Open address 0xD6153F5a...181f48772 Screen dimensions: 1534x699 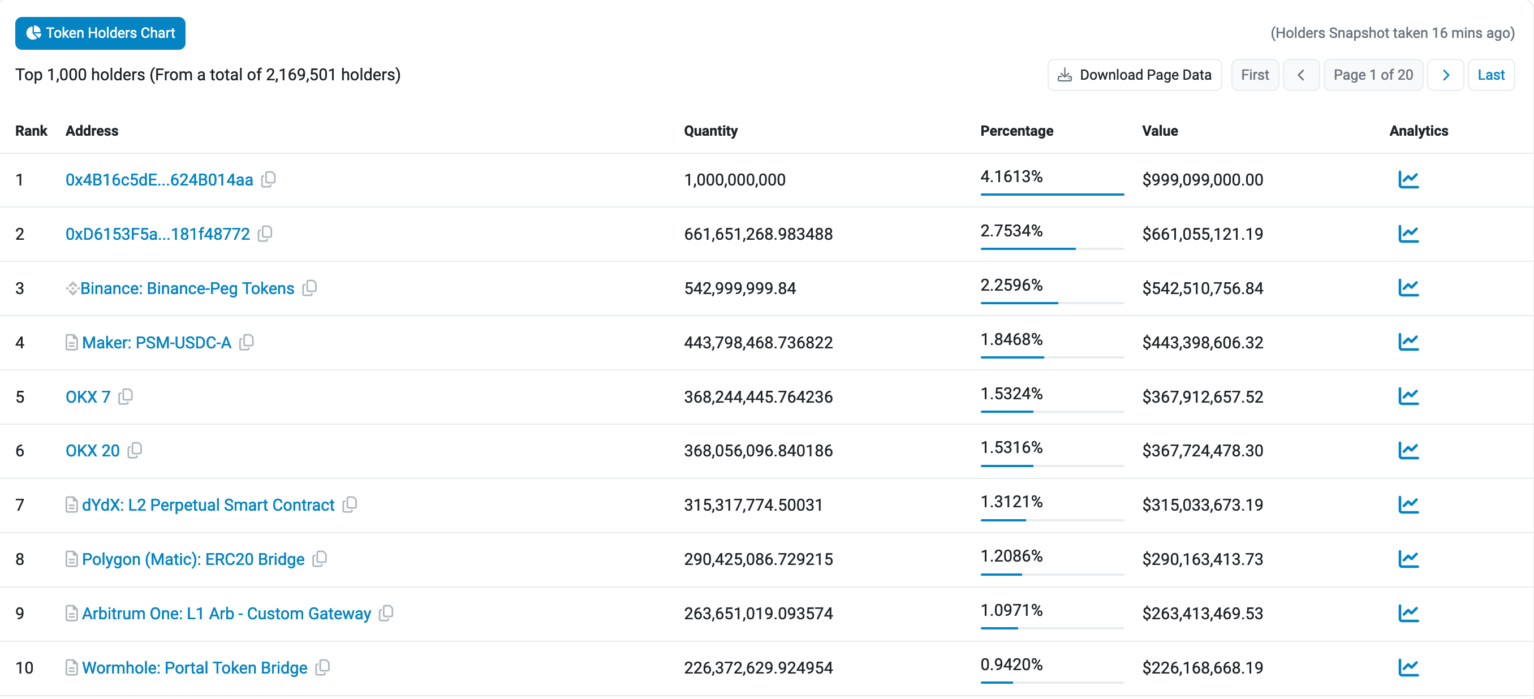click(x=158, y=234)
